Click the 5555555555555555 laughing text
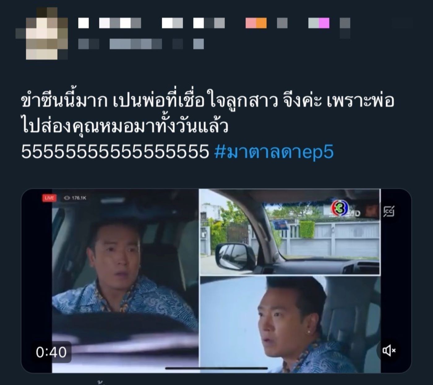 click(x=115, y=152)
